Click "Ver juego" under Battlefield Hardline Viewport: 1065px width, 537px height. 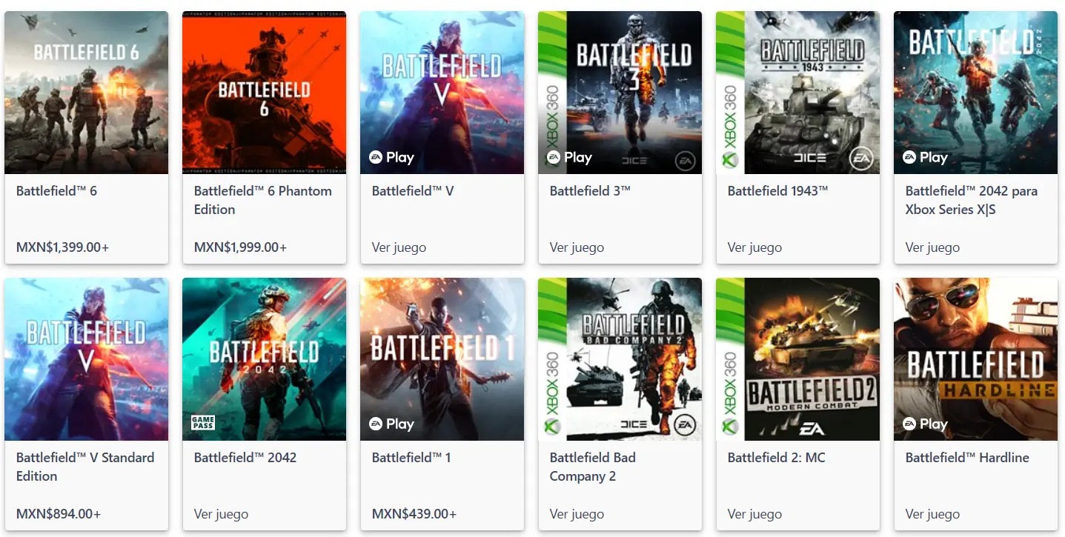coord(932,514)
